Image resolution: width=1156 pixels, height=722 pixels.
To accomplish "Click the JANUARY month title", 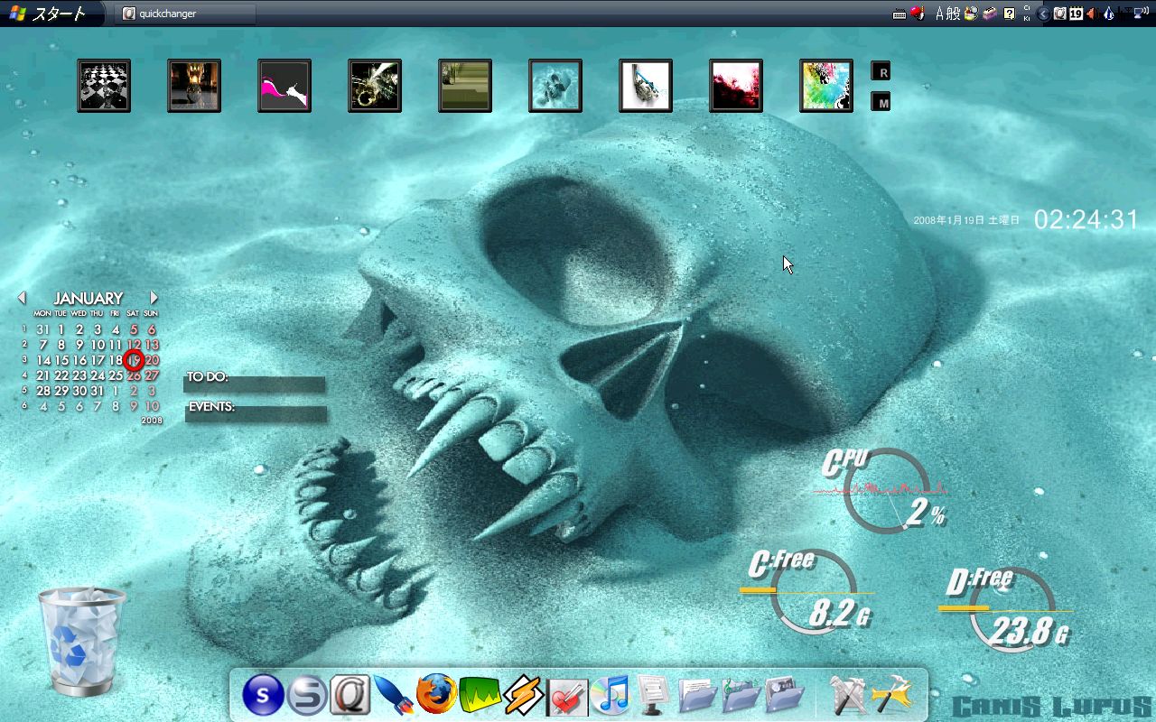I will 89,298.
